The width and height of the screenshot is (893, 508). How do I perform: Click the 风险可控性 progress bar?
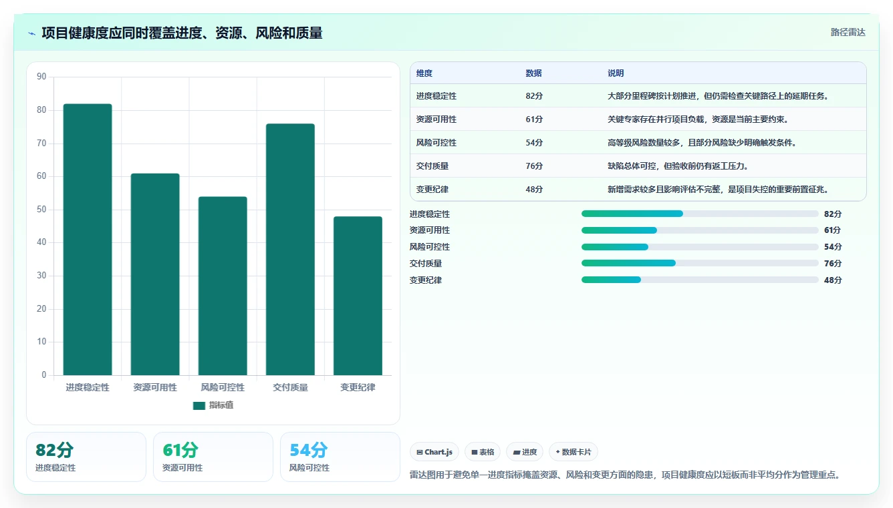pyautogui.click(x=700, y=247)
